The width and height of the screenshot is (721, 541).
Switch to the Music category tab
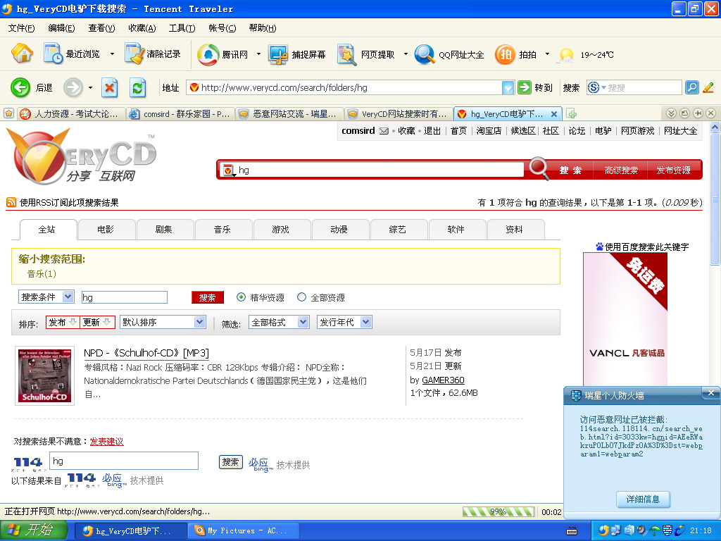coord(223,230)
